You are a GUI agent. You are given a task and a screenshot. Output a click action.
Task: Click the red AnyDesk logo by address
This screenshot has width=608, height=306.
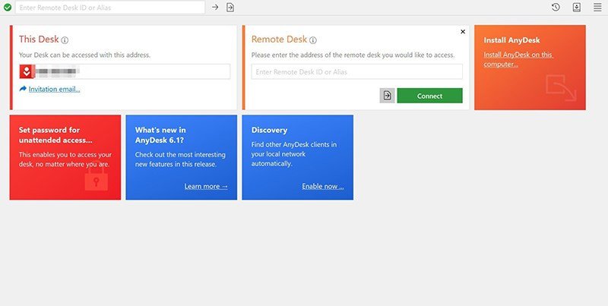click(x=27, y=71)
